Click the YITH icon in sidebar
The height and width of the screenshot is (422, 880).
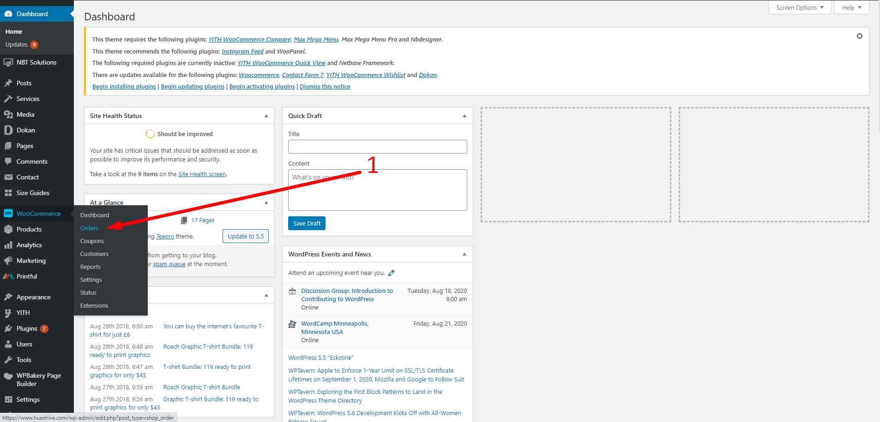coord(8,313)
